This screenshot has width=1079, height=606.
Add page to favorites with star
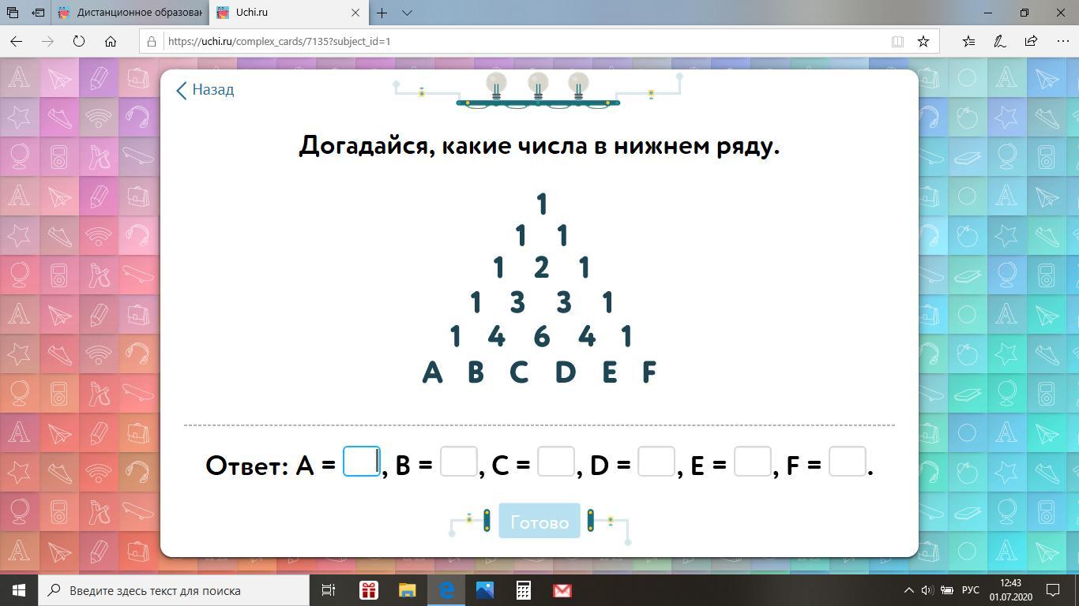click(x=923, y=41)
